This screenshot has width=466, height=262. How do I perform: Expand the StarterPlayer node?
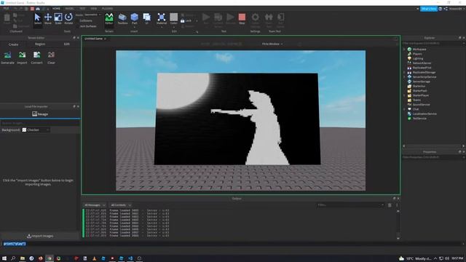404,95
